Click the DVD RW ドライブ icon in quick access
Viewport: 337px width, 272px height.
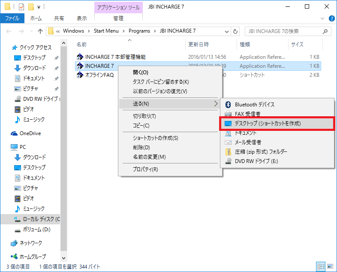[18, 99]
